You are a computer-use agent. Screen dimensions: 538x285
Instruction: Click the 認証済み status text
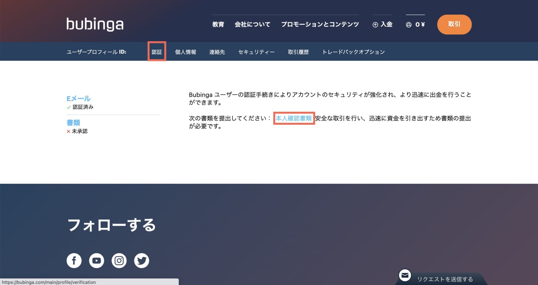pos(83,107)
